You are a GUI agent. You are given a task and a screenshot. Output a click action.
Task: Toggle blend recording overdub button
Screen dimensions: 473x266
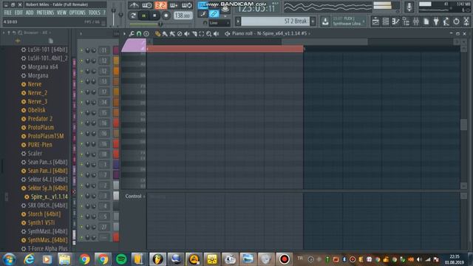pos(174,5)
